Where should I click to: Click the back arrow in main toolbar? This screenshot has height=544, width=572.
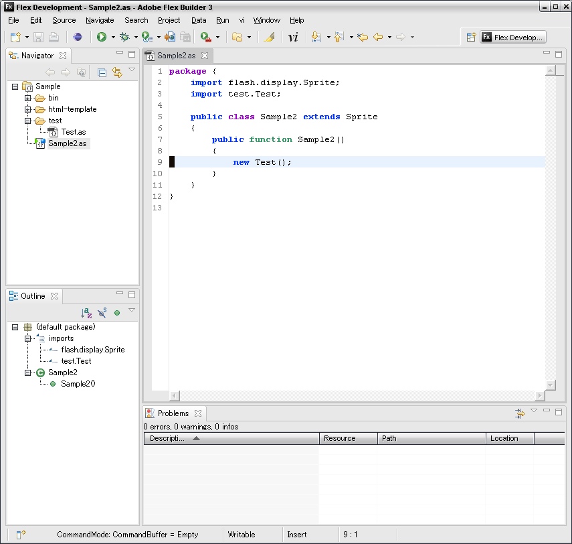378,38
